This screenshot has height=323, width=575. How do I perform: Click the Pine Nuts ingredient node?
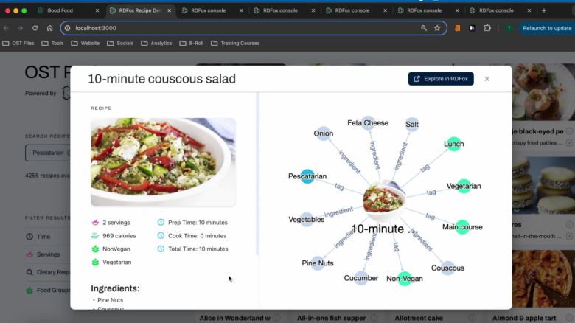click(318, 263)
